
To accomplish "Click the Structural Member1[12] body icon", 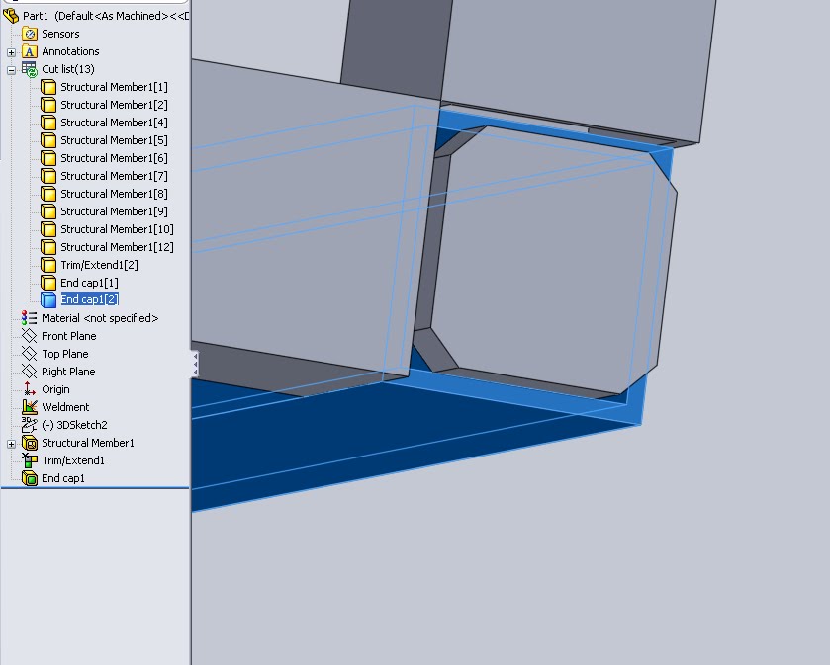I will 48,247.
